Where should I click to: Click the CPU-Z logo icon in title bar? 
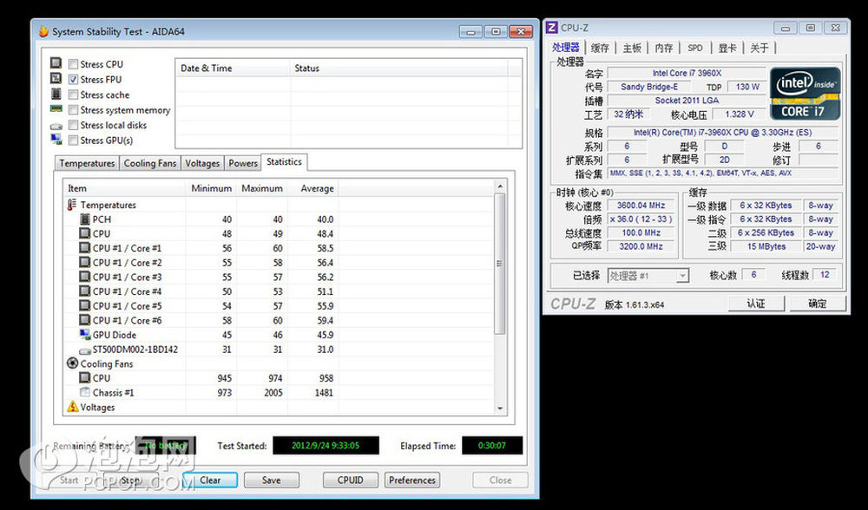(x=551, y=28)
